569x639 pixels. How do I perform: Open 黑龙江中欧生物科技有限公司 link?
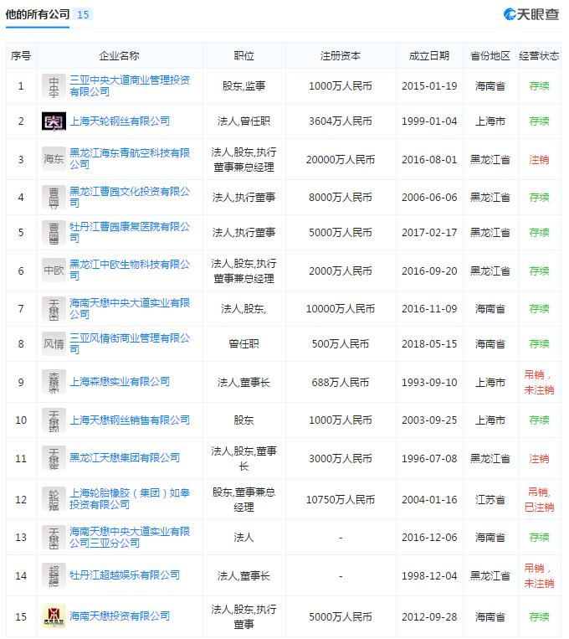tap(130, 270)
